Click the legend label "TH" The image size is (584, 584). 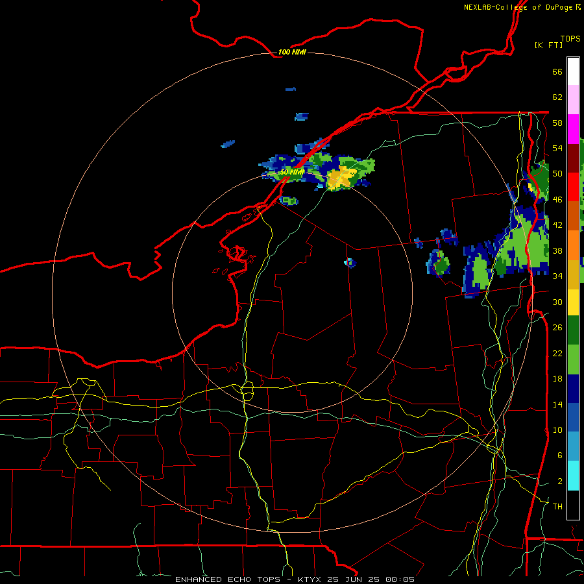tap(557, 506)
